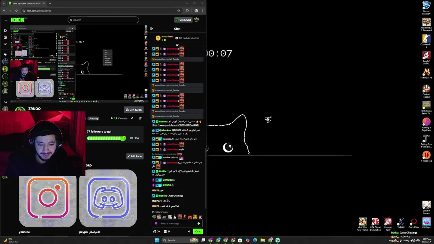Reload the Kick page

click(x=16, y=11)
